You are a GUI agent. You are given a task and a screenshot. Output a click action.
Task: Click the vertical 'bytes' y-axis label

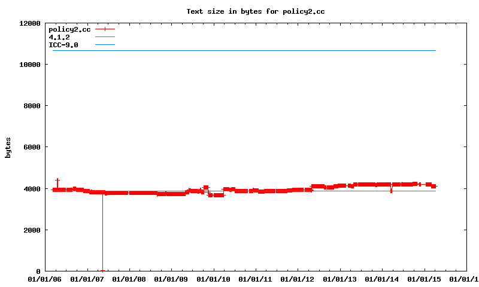point(8,147)
